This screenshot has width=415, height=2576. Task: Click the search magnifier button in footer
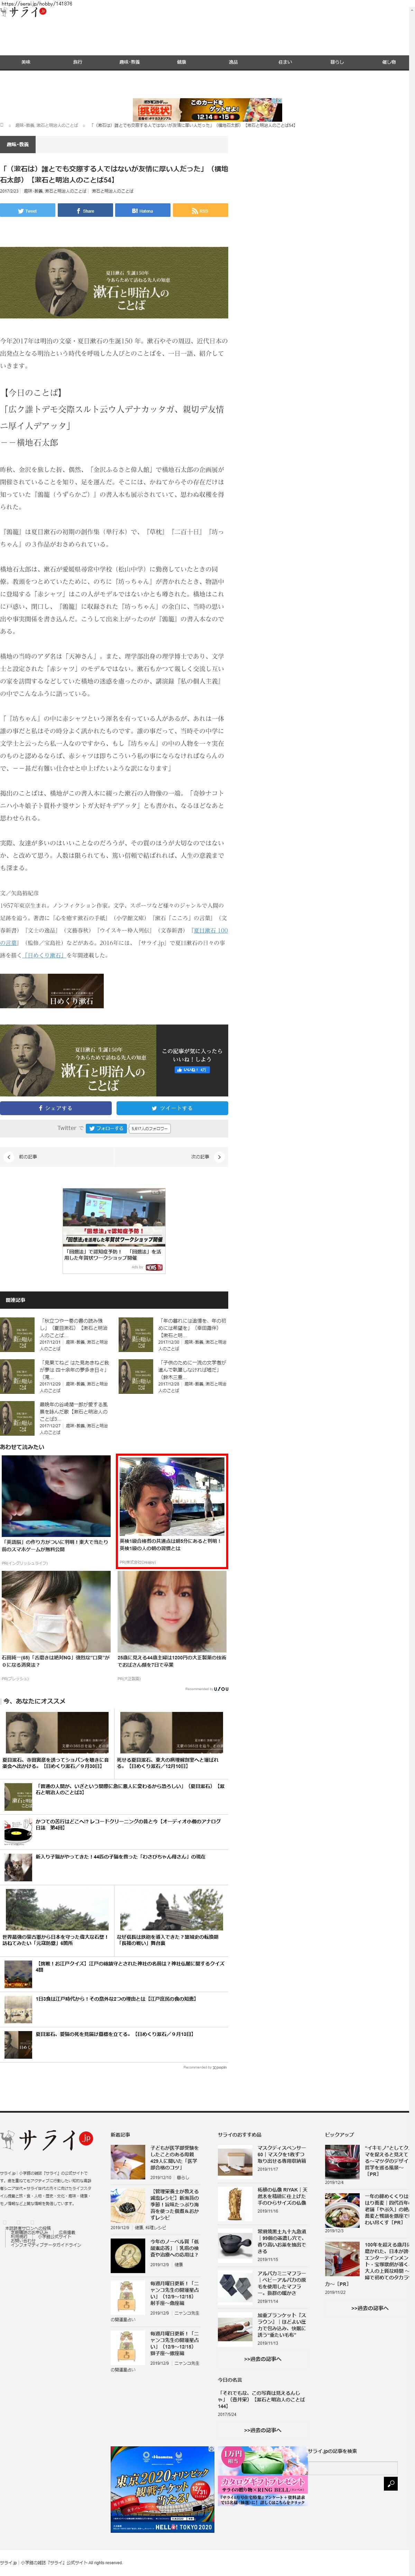click(x=390, y=2483)
